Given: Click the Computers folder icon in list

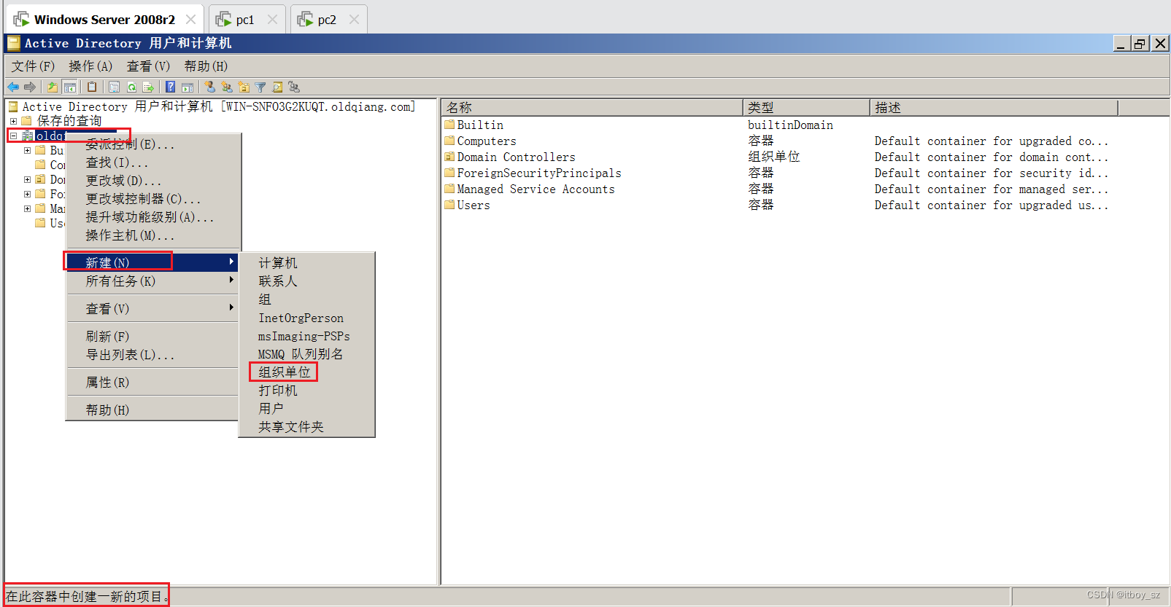Looking at the screenshot, I should [x=449, y=141].
